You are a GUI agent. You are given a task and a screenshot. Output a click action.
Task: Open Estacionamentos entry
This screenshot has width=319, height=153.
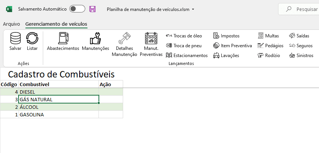pyautogui.click(x=187, y=56)
